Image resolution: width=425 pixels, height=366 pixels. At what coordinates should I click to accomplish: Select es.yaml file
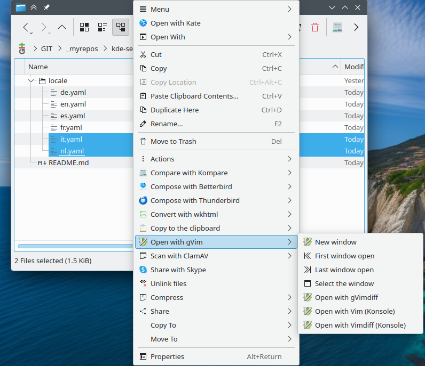73,116
